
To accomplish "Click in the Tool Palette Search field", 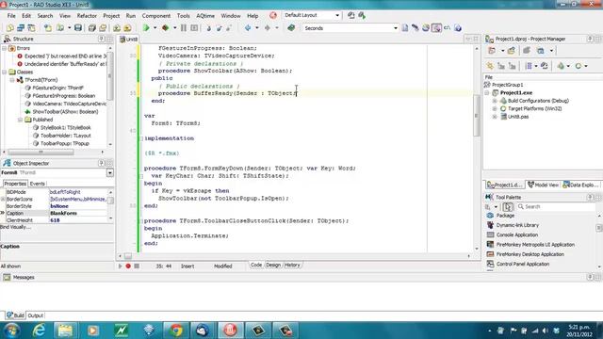I will 556,207.
